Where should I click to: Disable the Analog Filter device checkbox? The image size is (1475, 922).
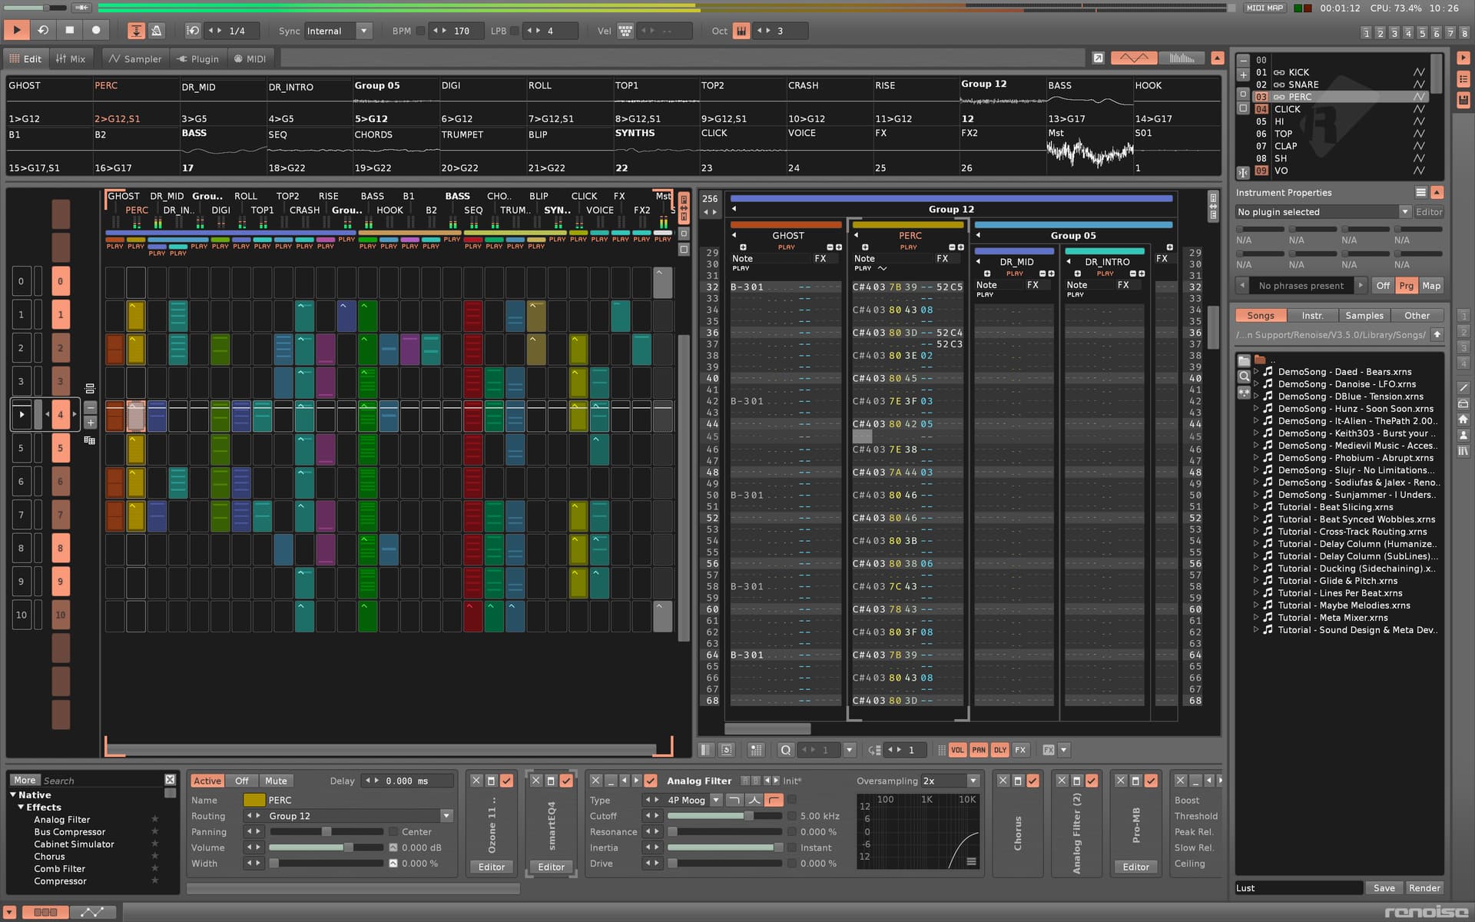(651, 781)
